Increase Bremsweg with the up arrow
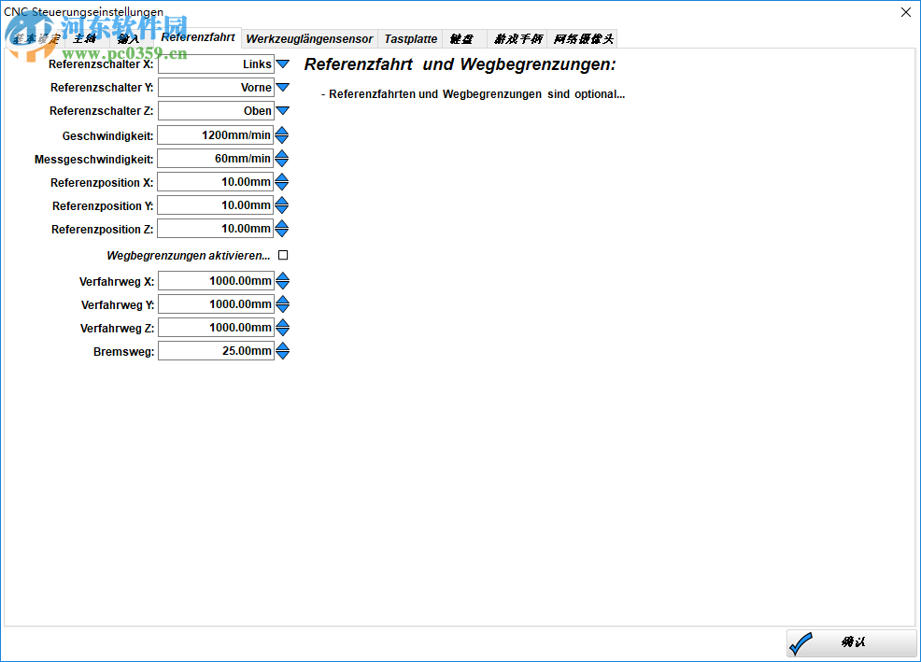Screen dimensions: 921x662 [x=282, y=346]
